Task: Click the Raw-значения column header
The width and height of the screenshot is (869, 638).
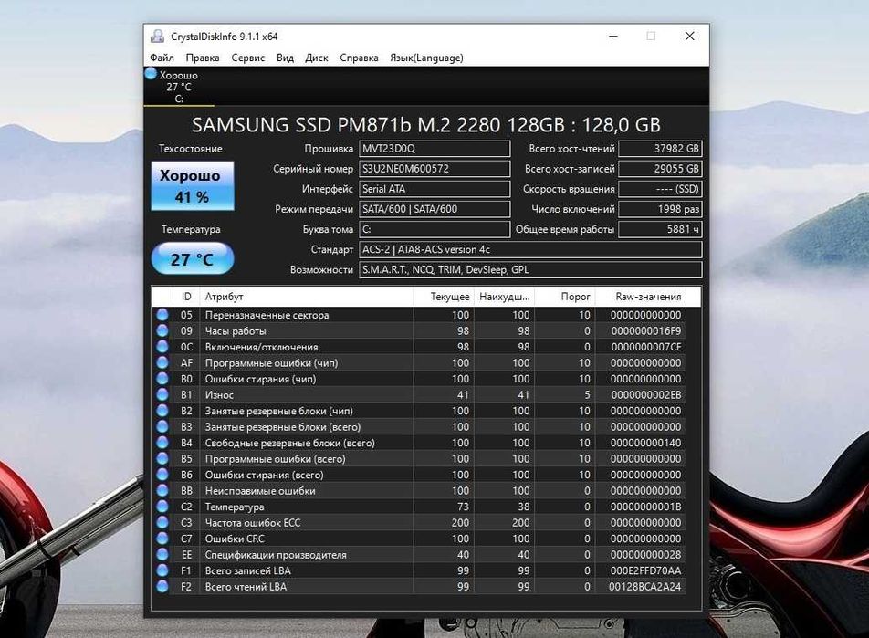Action: pos(640,297)
